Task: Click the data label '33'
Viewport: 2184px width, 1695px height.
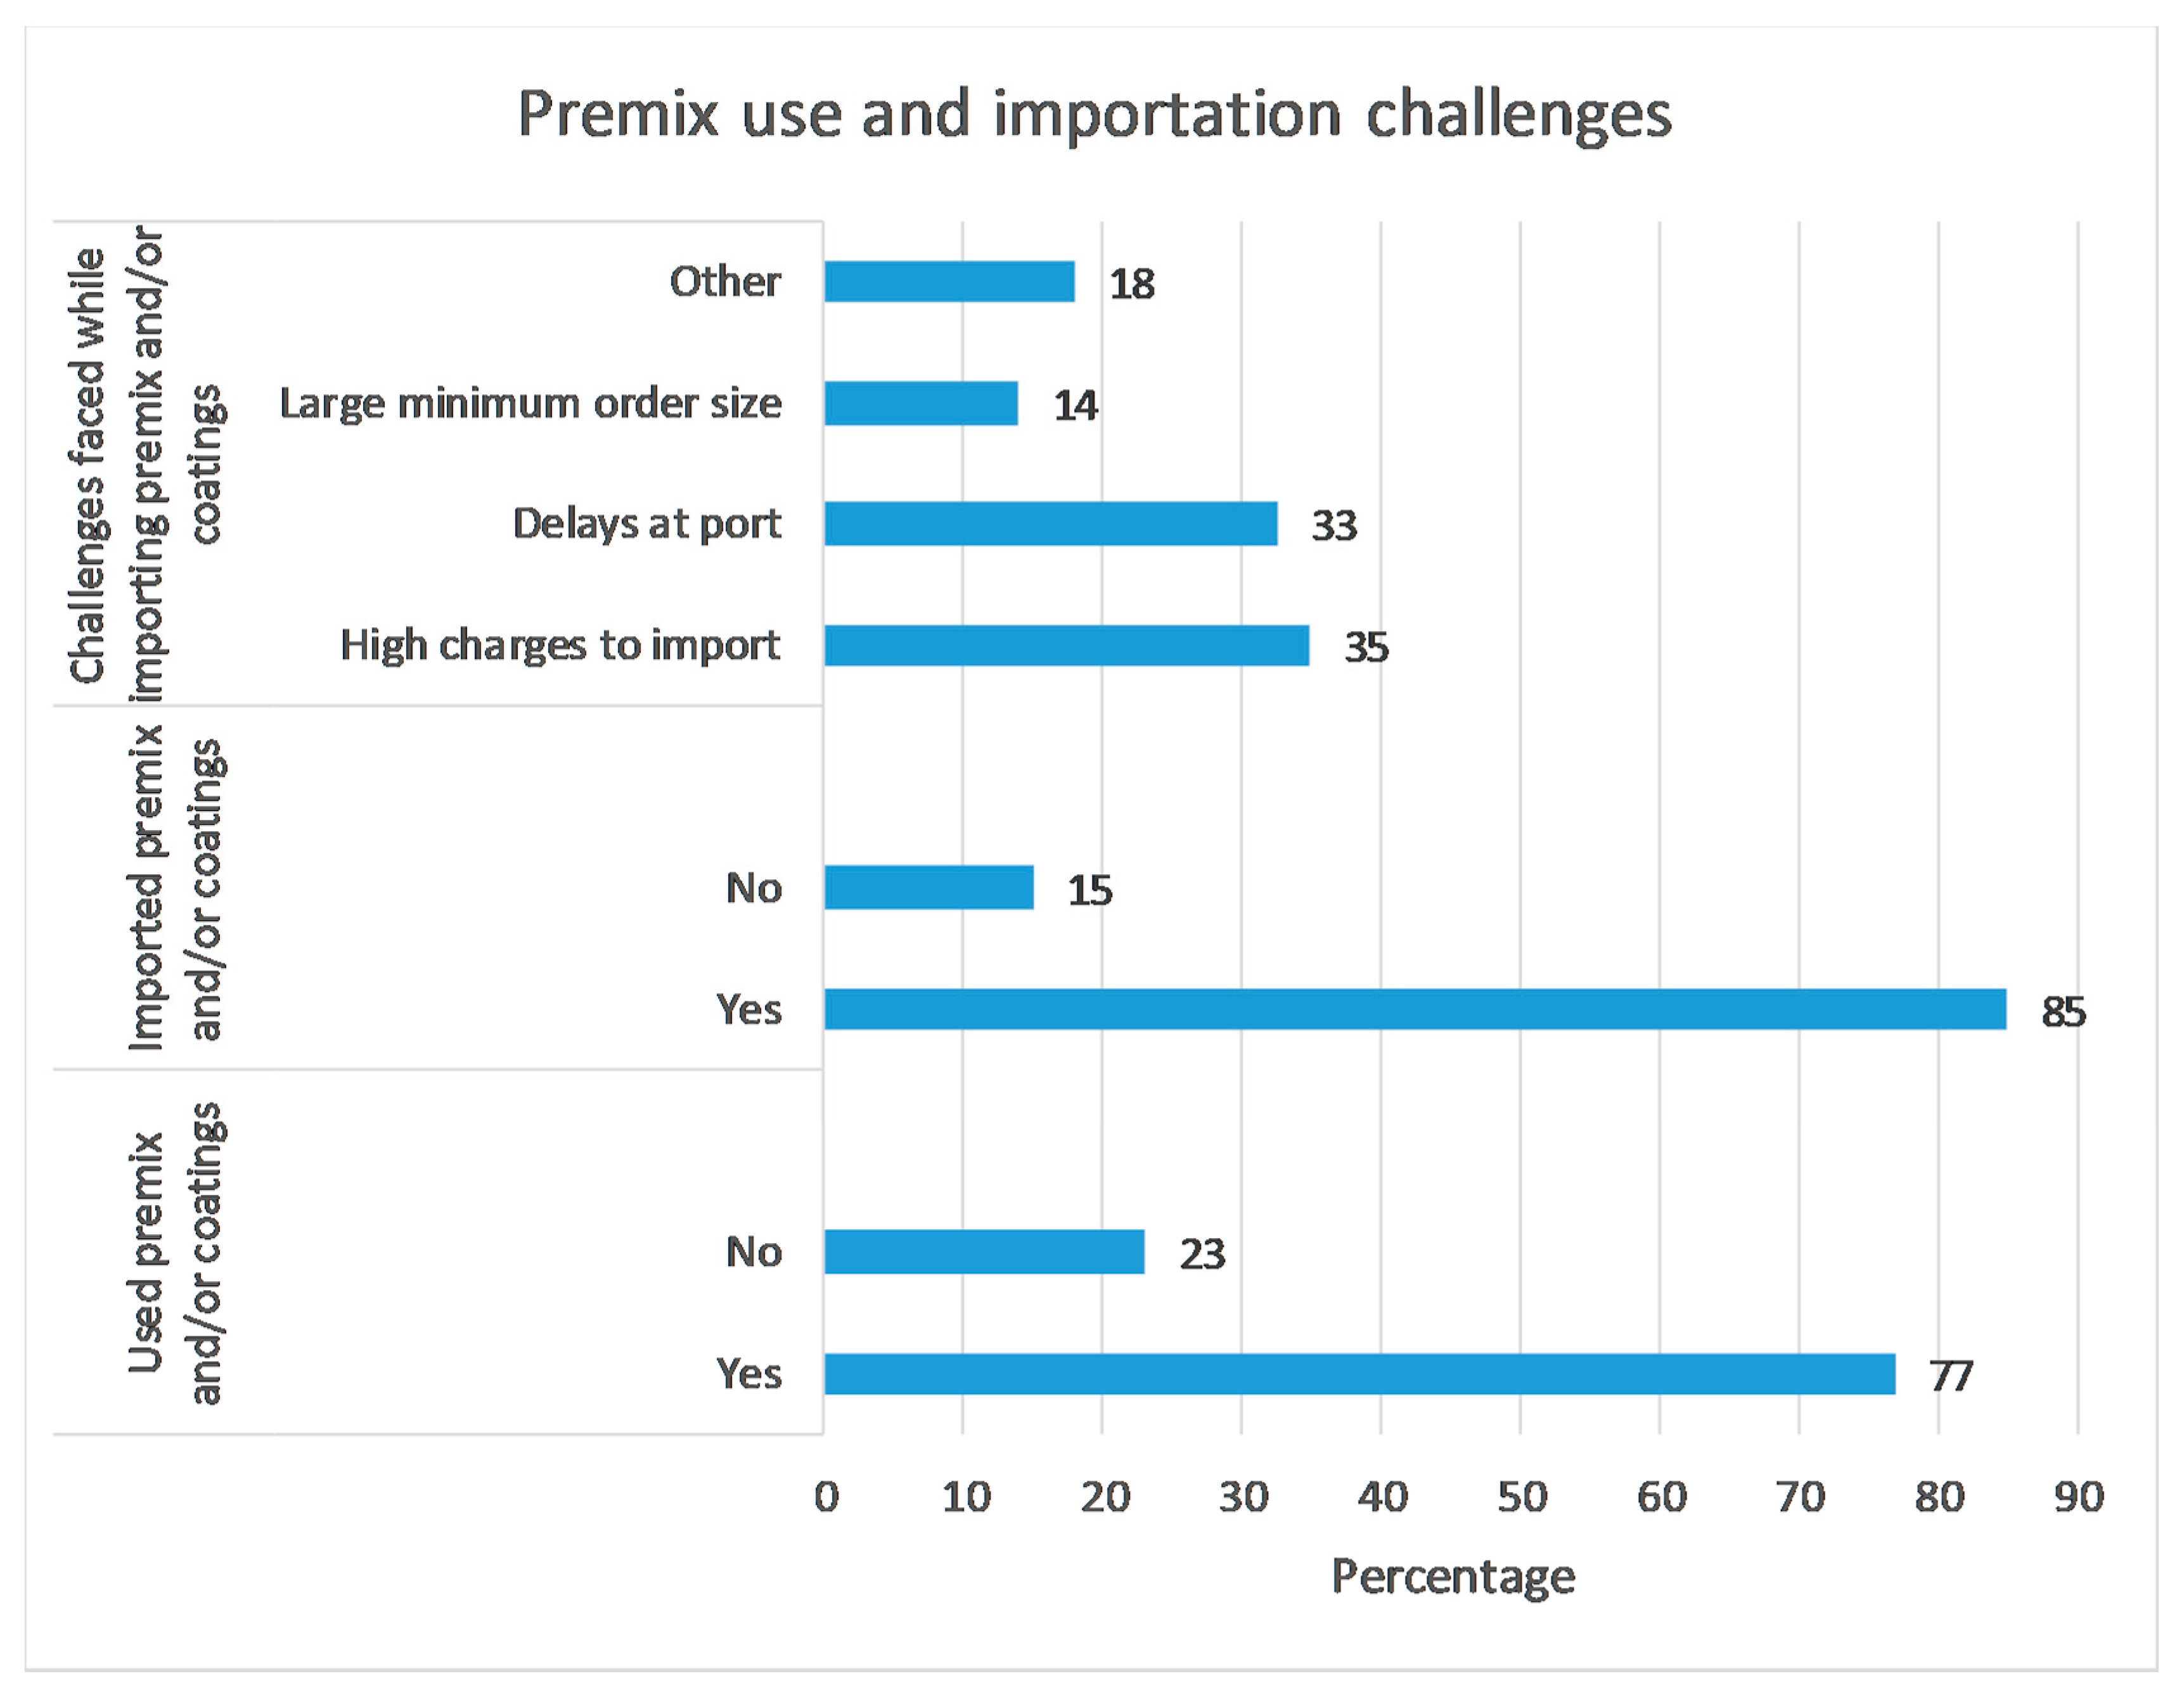Action: (1334, 526)
